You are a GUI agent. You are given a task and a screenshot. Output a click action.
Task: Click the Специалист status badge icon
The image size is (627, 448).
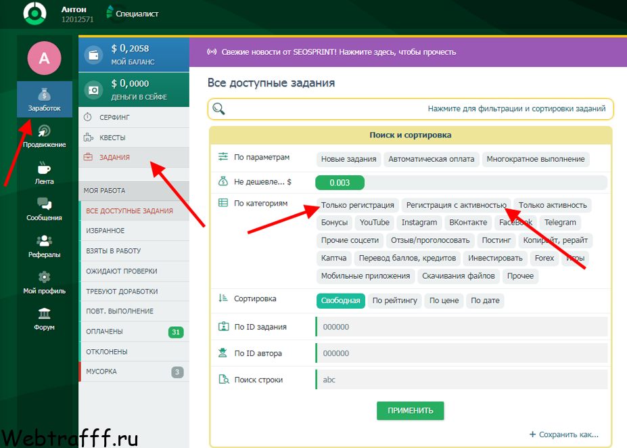[x=110, y=12]
